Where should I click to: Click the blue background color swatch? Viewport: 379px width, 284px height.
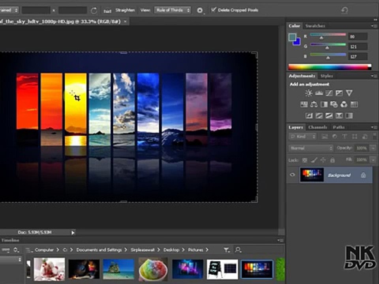298,43
